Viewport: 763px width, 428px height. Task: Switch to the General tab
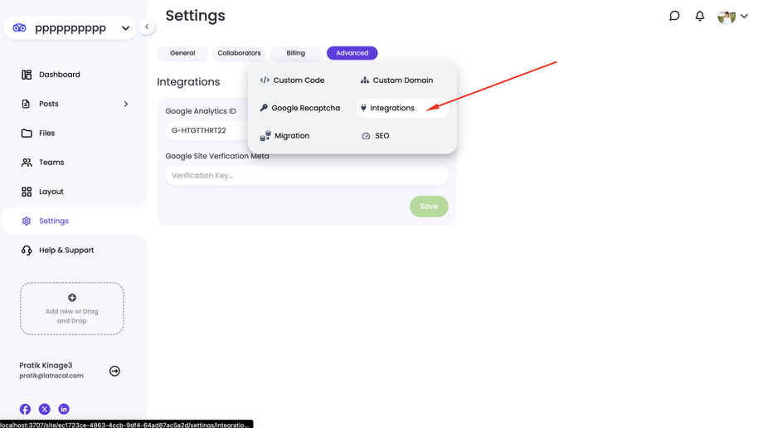182,53
